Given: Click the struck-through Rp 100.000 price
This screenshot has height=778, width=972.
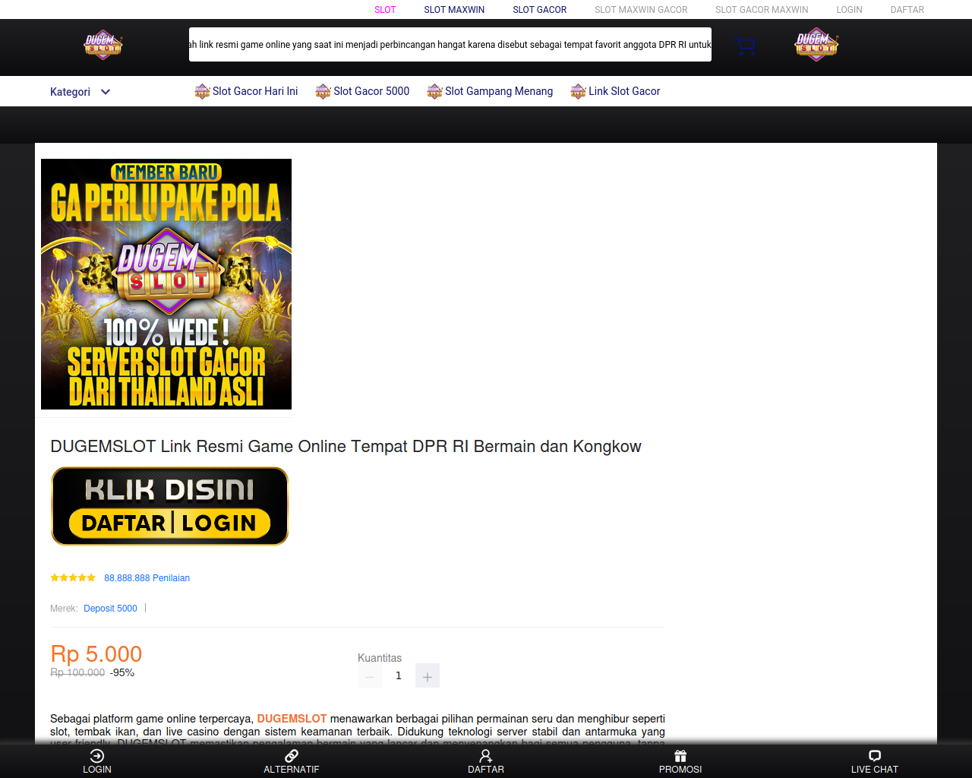Looking at the screenshot, I should click(77, 673).
